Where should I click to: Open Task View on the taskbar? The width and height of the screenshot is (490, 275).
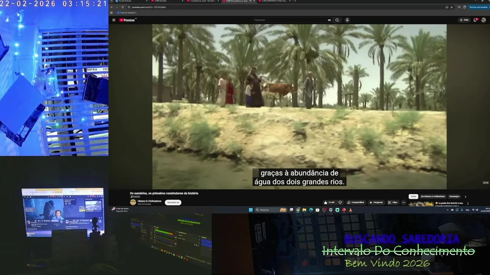click(x=291, y=210)
